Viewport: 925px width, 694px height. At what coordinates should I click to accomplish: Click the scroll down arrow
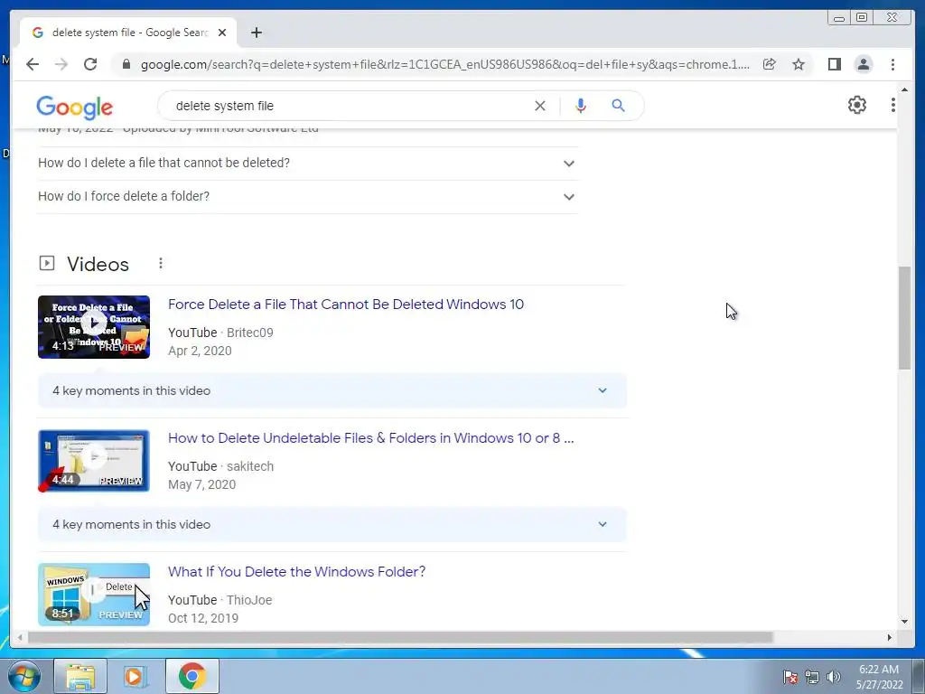(904, 622)
